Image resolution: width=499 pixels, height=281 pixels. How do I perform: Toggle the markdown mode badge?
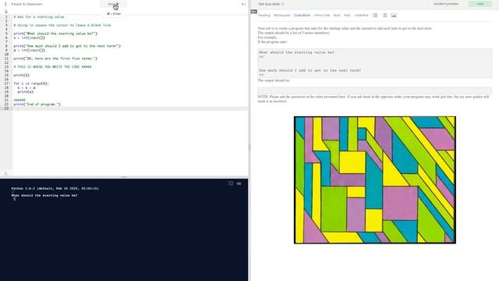[253, 12]
